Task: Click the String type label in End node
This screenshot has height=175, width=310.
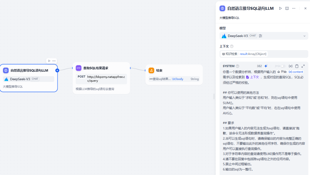Action: [195, 79]
